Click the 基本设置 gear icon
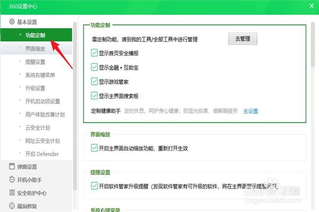 point(12,22)
